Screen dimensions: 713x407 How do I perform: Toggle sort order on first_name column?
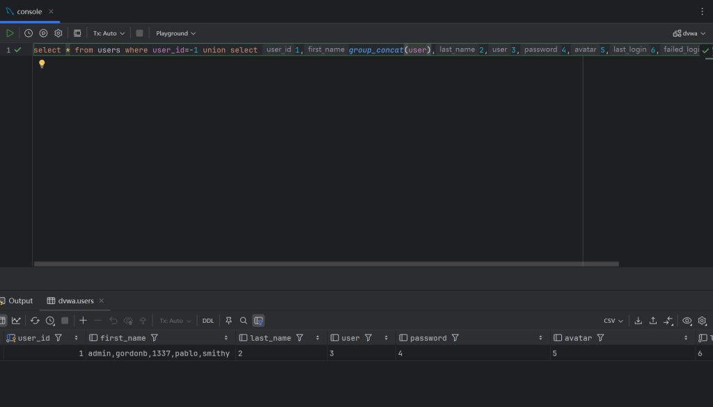226,338
